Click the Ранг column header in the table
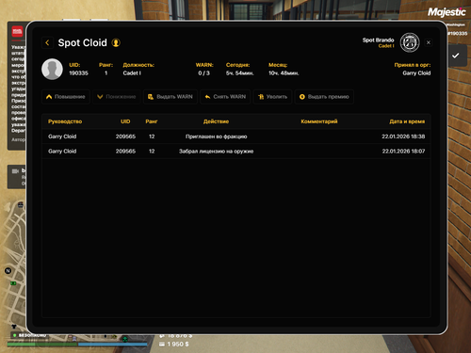 pyautogui.click(x=152, y=121)
